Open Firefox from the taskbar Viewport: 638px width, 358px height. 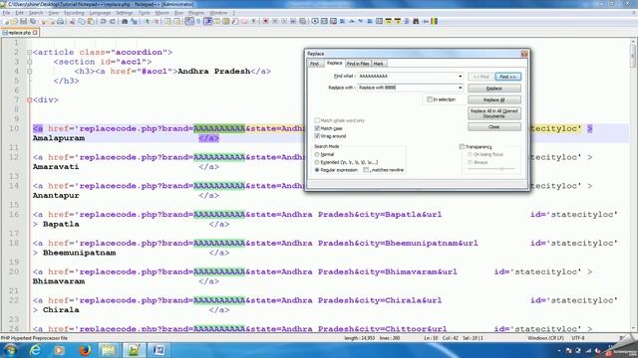(x=85, y=350)
